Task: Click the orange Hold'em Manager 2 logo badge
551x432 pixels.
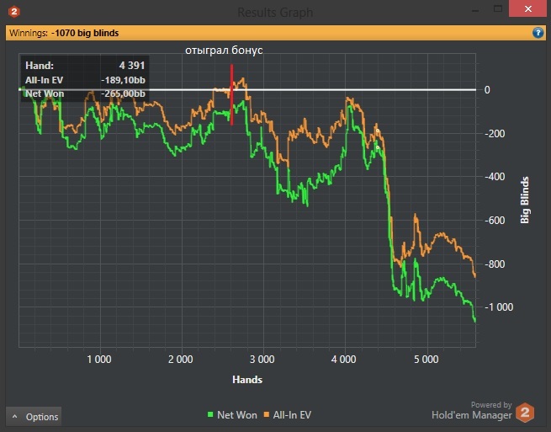Action: pyautogui.click(x=525, y=413)
